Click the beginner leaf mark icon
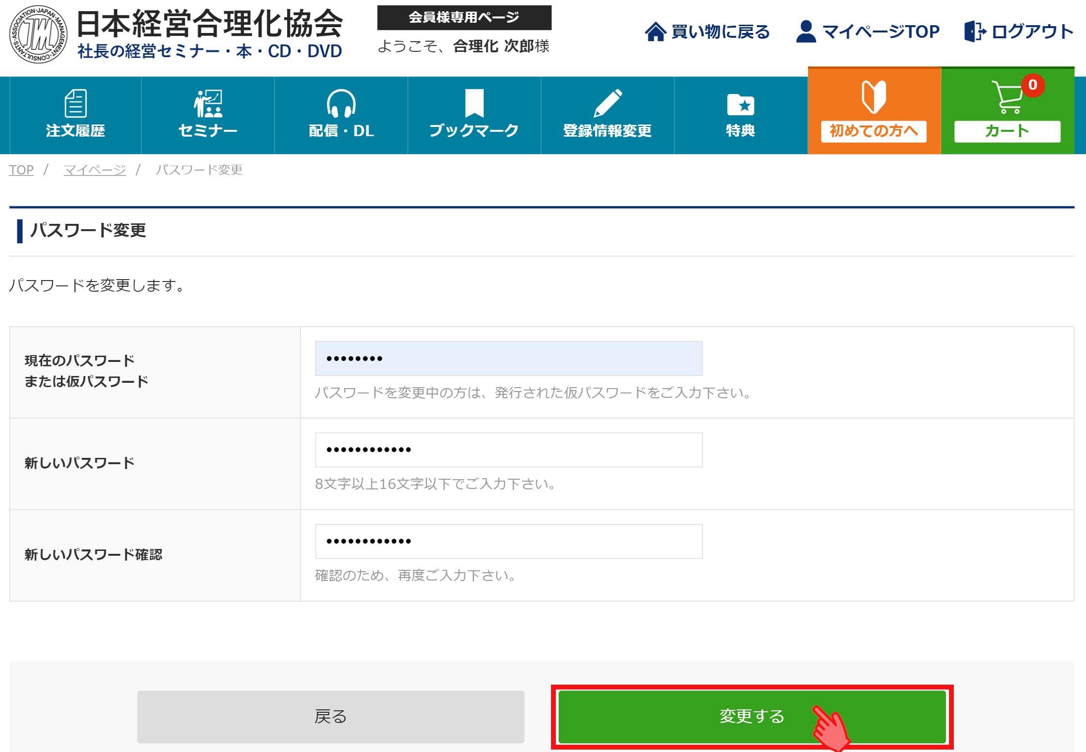 874,97
